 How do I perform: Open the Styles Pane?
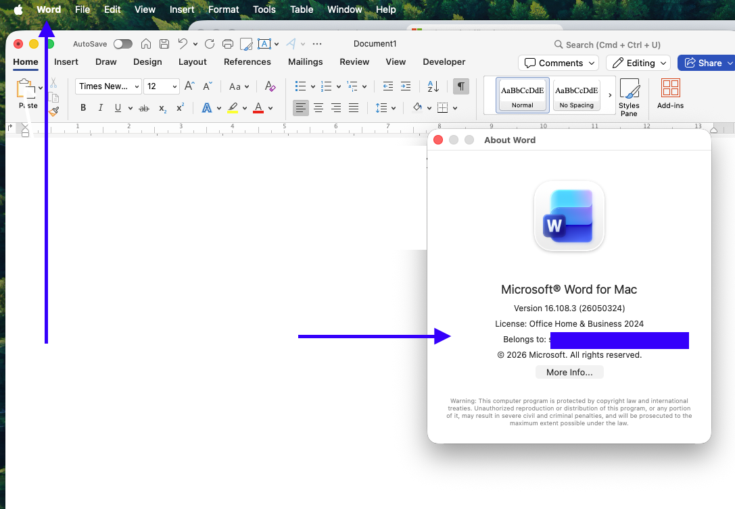629,97
